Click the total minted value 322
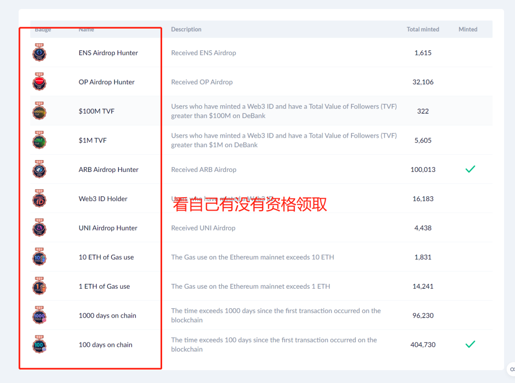Screen dimensions: 515x383 click(x=422, y=111)
